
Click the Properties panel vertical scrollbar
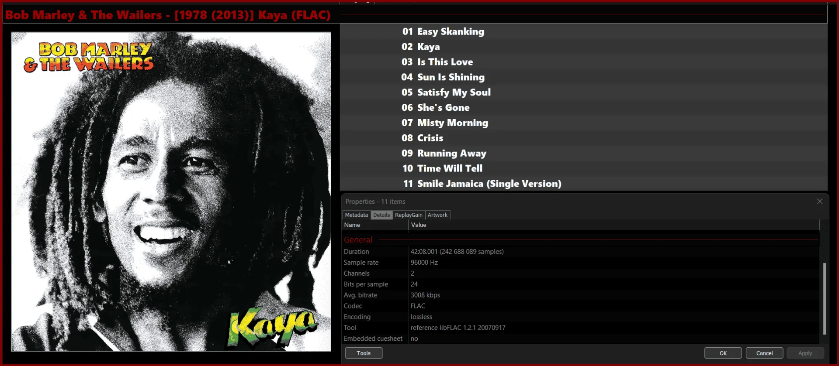(824, 298)
